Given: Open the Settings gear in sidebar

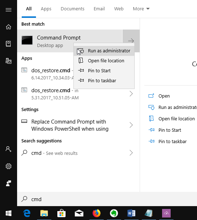Looking at the screenshot, I should click(9, 166).
